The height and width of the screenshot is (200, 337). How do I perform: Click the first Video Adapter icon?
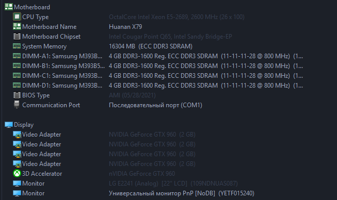17,135
